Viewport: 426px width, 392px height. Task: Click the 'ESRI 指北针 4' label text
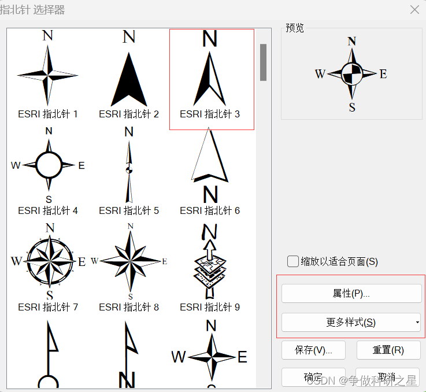48,210
